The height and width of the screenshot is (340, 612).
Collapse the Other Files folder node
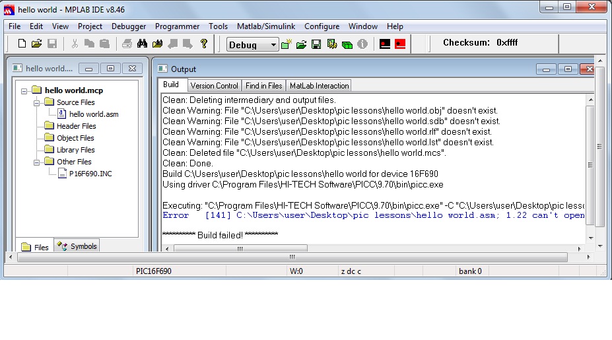(37, 162)
